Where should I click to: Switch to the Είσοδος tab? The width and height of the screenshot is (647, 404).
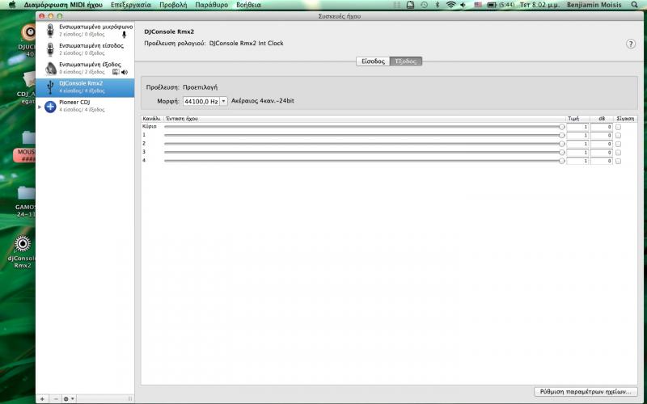click(372, 61)
